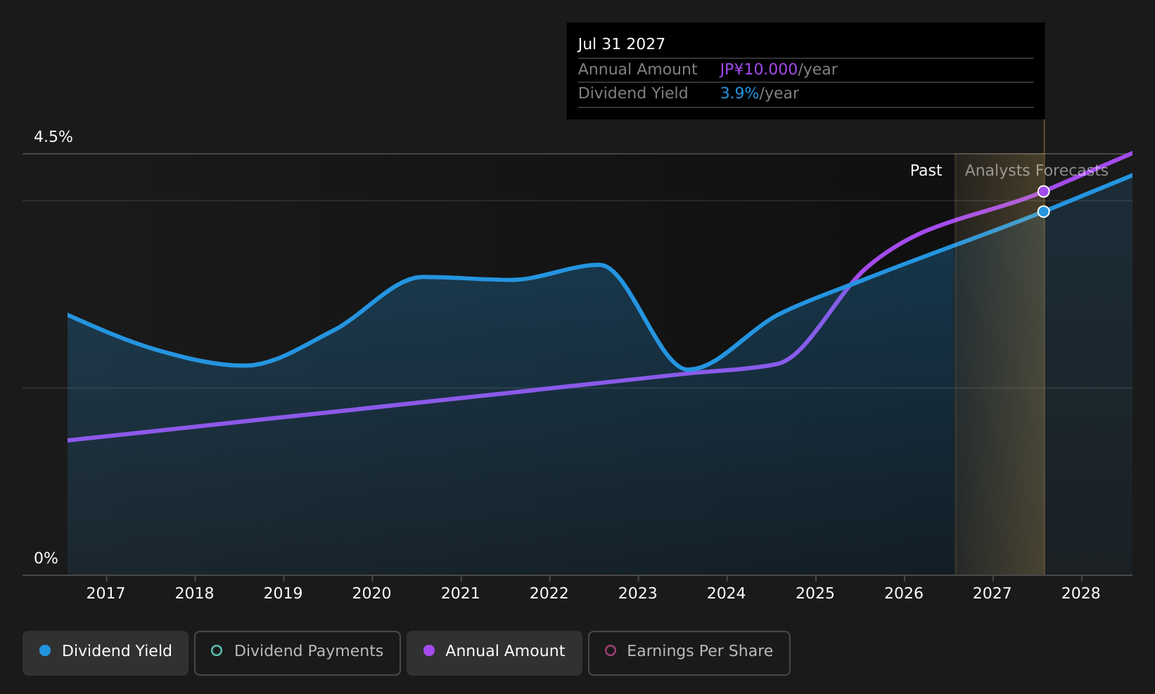Click the 2022 x-axis label
The image size is (1155, 694).
coord(549,594)
